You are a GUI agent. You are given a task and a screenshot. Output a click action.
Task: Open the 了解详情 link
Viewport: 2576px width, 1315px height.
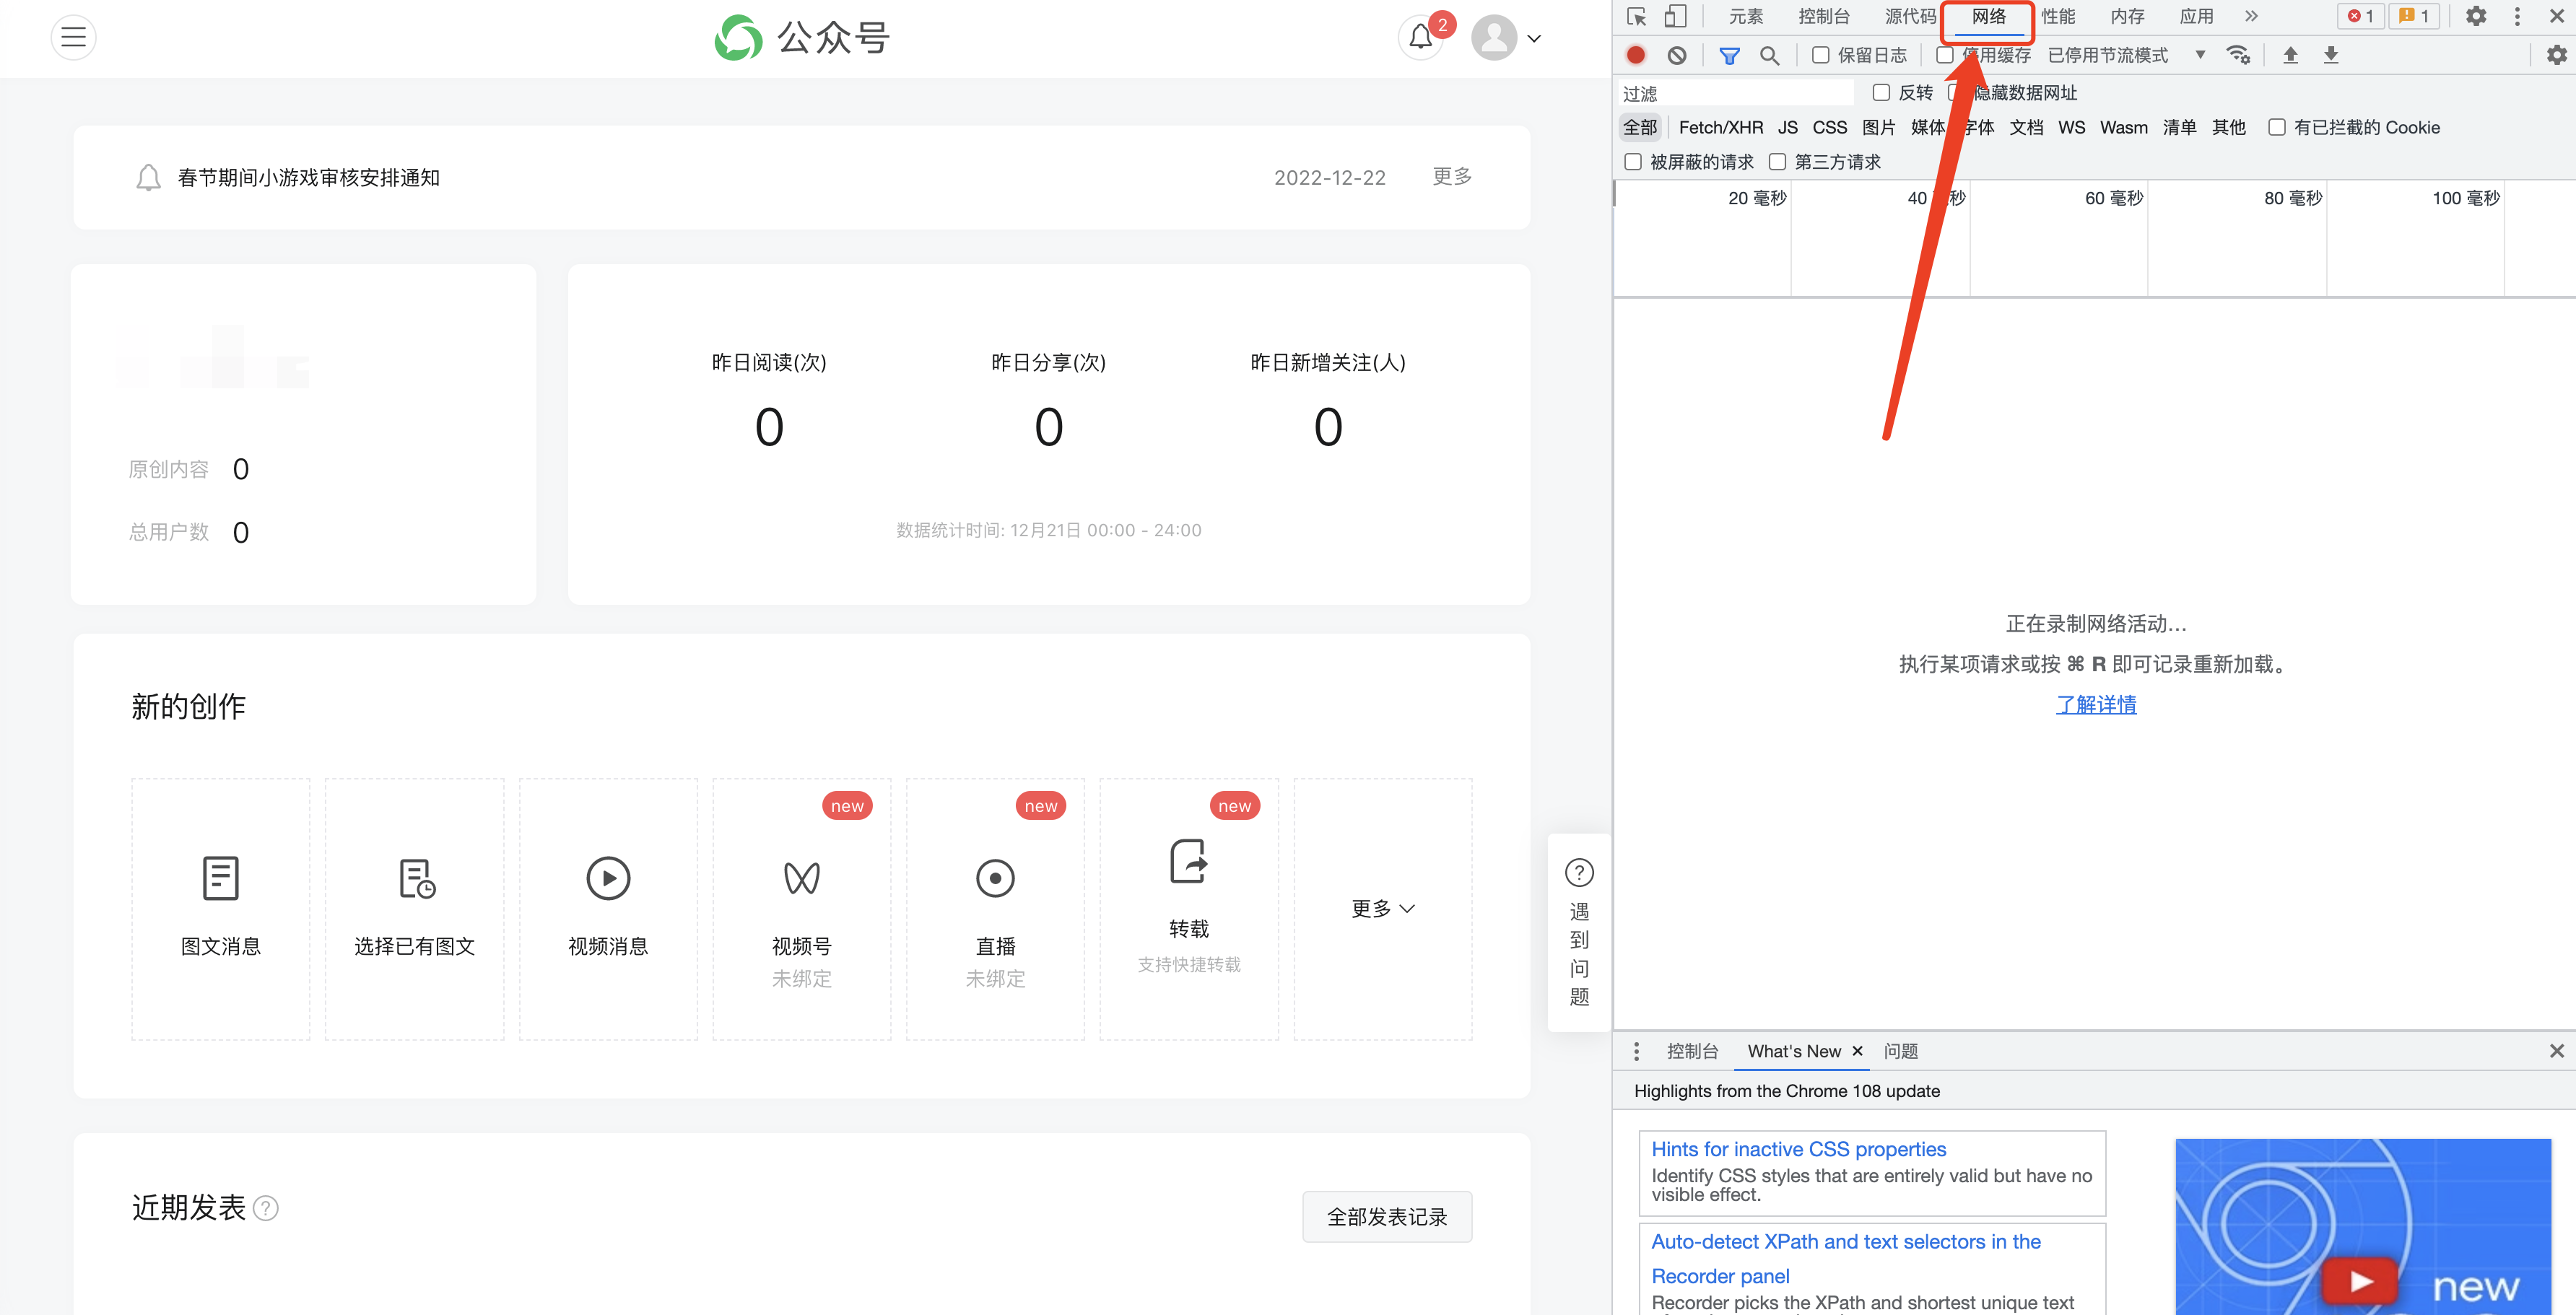[x=2095, y=704]
